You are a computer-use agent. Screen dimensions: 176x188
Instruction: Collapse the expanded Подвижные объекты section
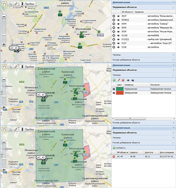coord(174,7)
